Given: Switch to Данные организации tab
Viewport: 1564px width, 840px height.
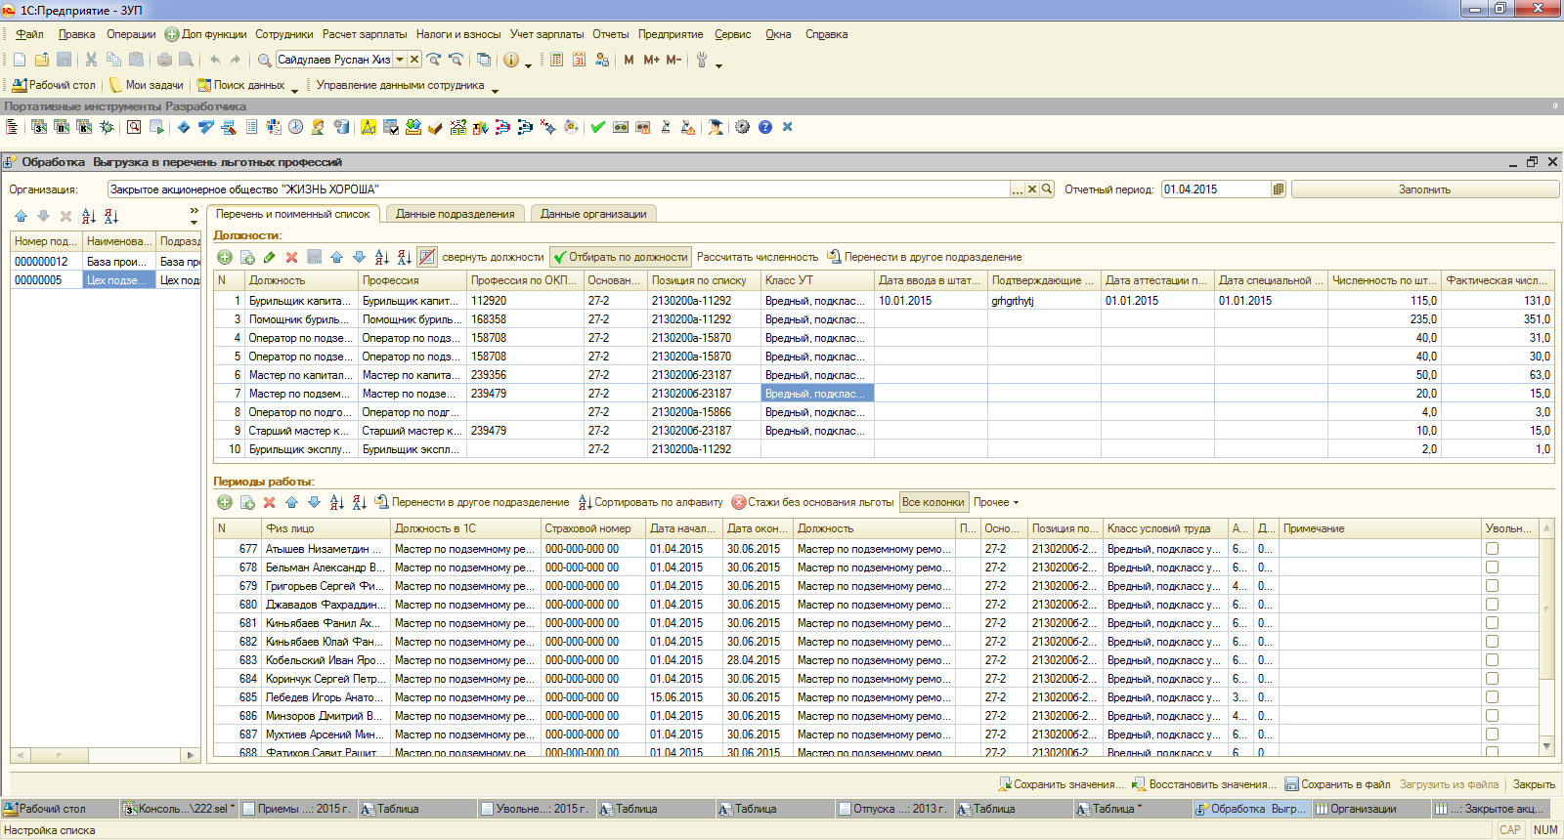Looking at the screenshot, I should pos(593,214).
